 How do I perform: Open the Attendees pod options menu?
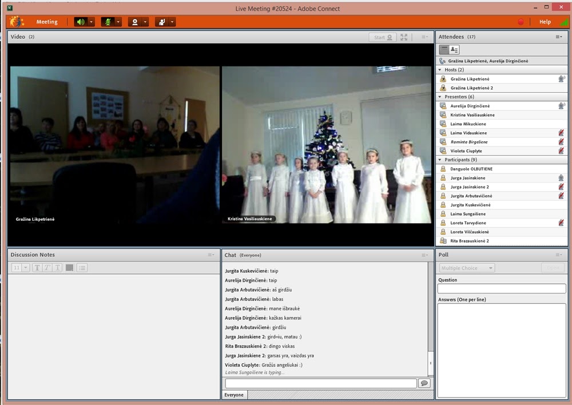click(x=559, y=37)
